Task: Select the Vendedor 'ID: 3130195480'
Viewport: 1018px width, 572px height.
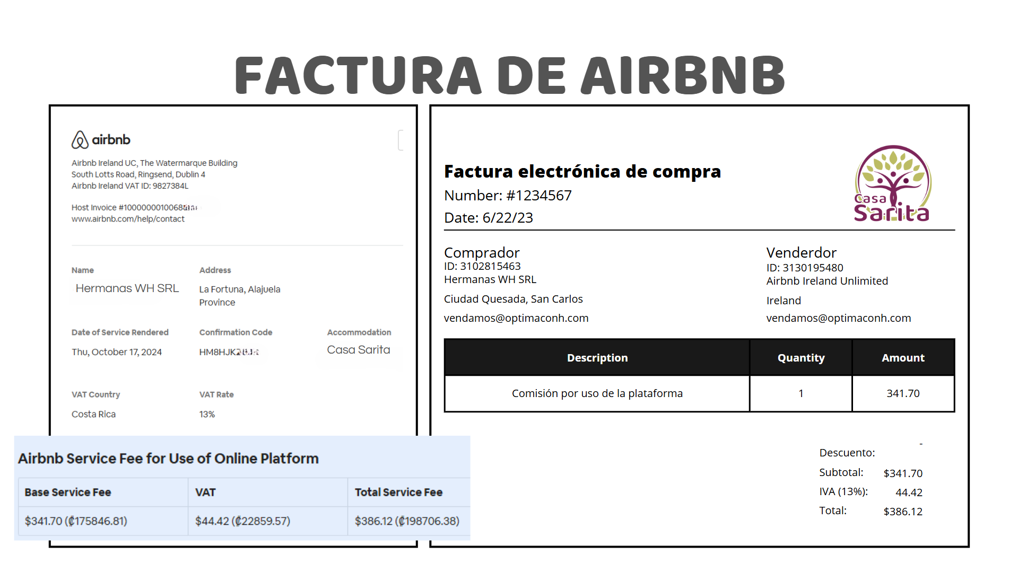Action: pyautogui.click(x=805, y=268)
